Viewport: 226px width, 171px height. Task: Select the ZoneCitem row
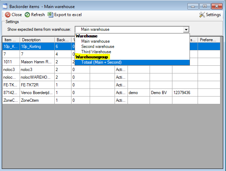pos(37,100)
